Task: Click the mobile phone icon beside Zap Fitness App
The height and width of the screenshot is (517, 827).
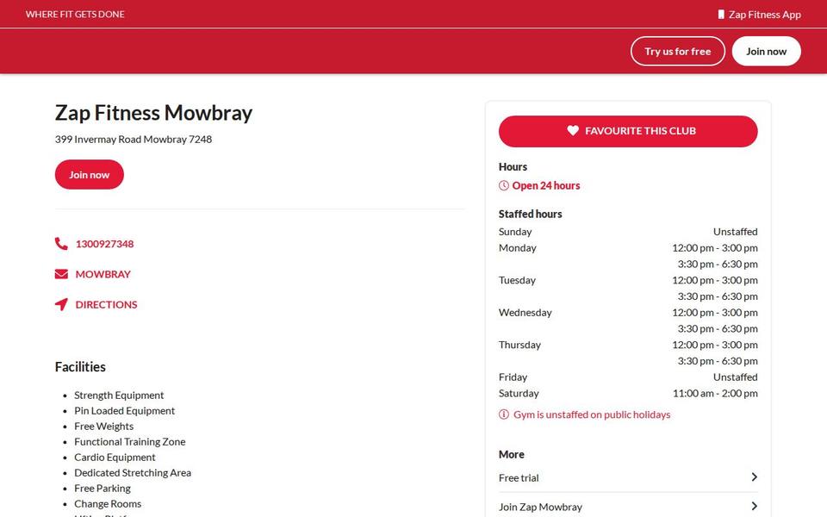Action: pos(721,15)
